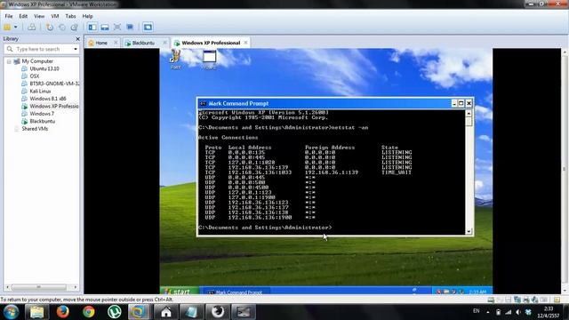The image size is (569, 320).
Task: Enter full screen mode via toolbar
Action: [x=117, y=28]
